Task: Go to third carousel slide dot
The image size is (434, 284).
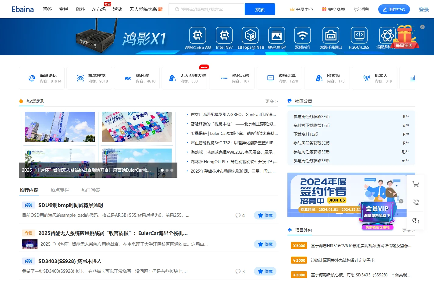Action: pos(172,170)
